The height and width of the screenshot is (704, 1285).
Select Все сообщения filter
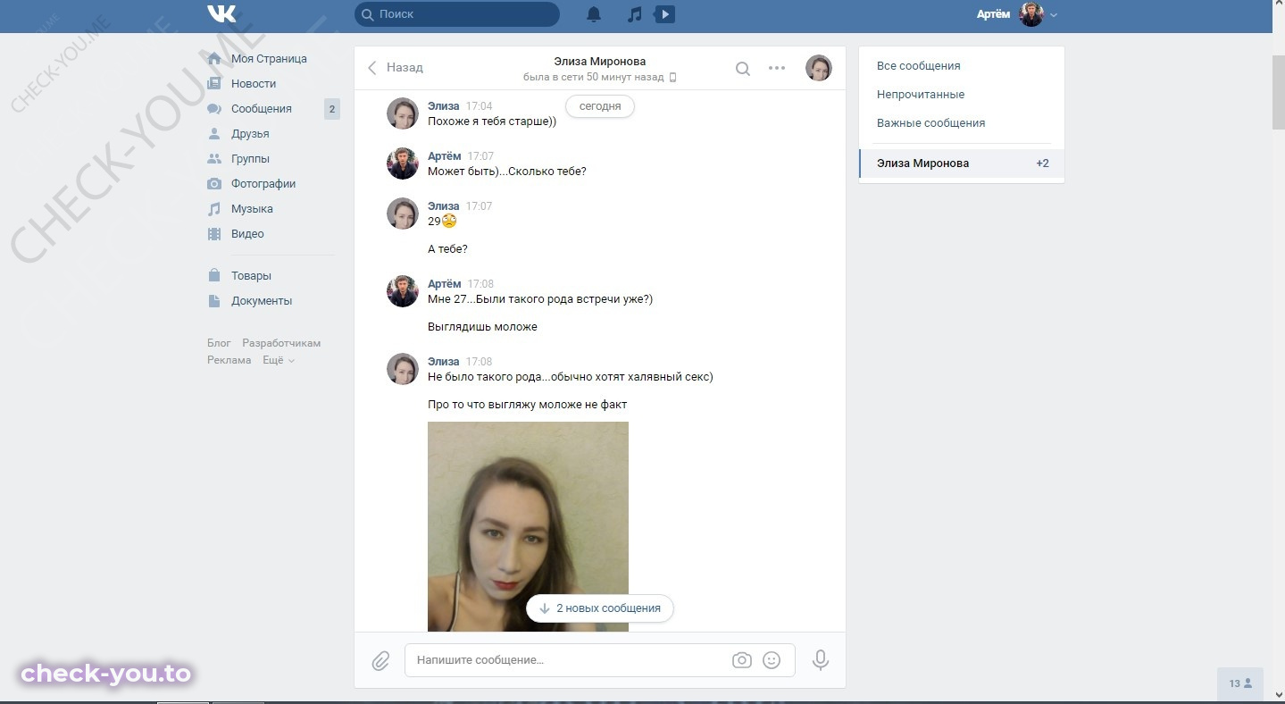[x=919, y=66]
